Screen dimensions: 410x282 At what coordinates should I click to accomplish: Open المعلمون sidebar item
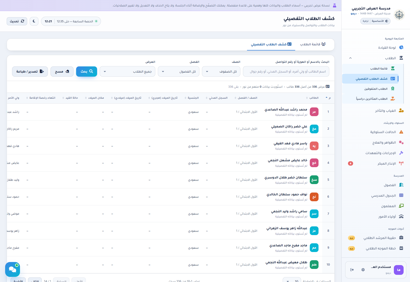pos(375,206)
